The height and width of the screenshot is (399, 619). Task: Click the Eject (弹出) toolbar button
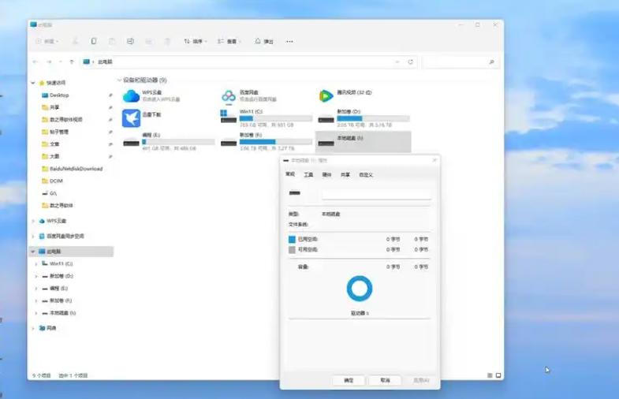click(x=264, y=41)
